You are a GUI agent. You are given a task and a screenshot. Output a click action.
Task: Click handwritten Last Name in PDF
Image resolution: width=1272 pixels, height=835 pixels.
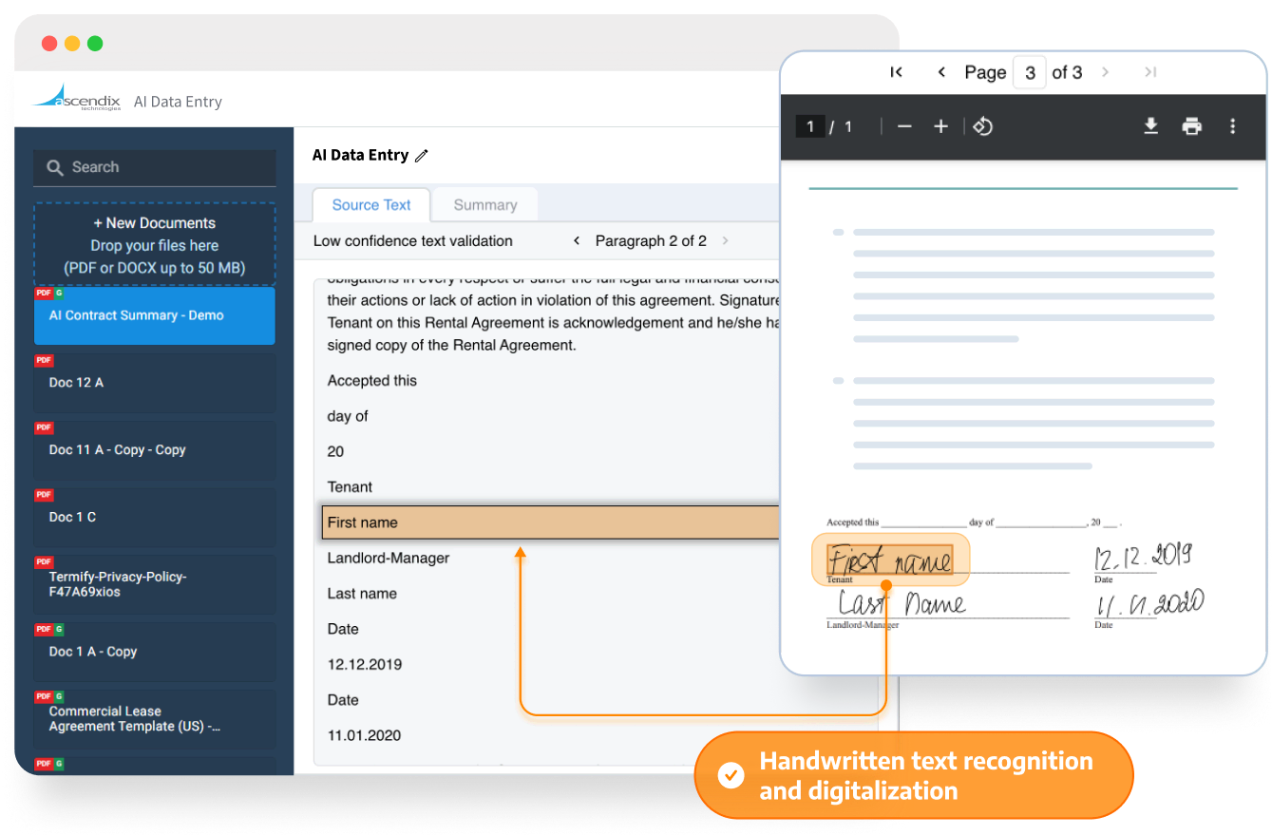[902, 603]
